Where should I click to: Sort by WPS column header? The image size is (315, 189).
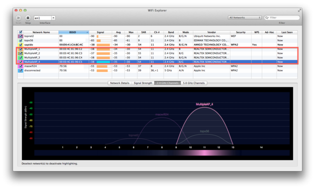pos(256,32)
